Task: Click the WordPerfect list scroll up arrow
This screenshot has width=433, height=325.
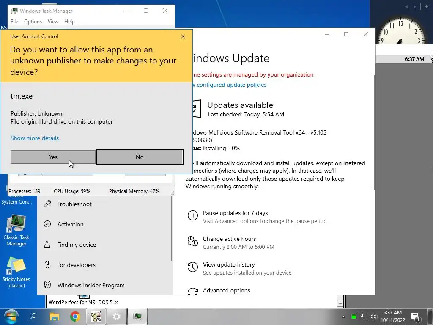Action: pyautogui.click(x=340, y=304)
